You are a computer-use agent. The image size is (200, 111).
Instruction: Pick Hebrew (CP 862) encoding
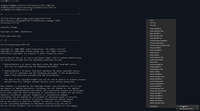161,72
